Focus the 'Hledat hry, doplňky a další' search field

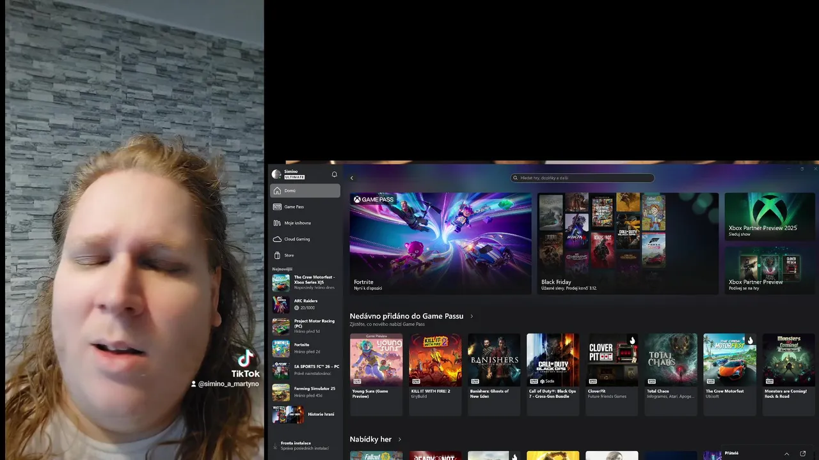(582, 178)
